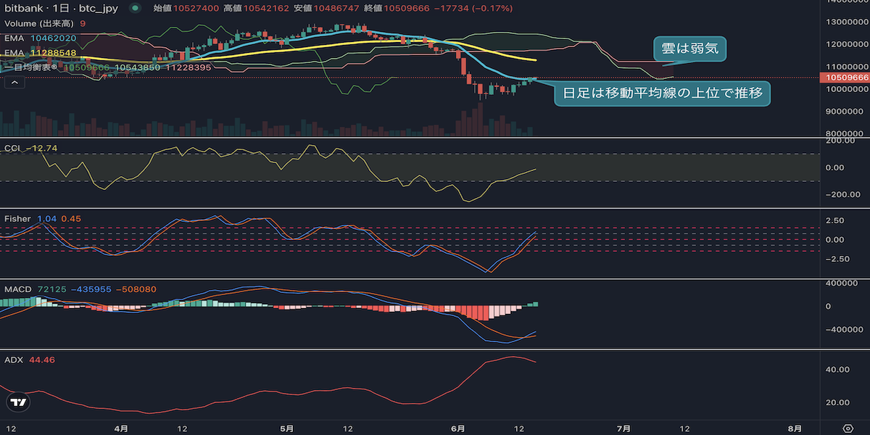
Task: Click the 雲は弱気 callout annotation
Action: pyautogui.click(x=689, y=49)
